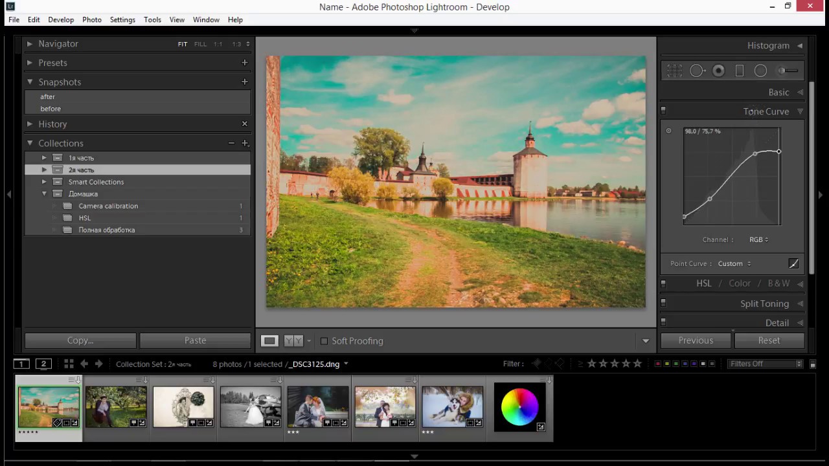Go forward with the filmstrip right arrow
This screenshot has width=829, height=466.
(x=98, y=364)
